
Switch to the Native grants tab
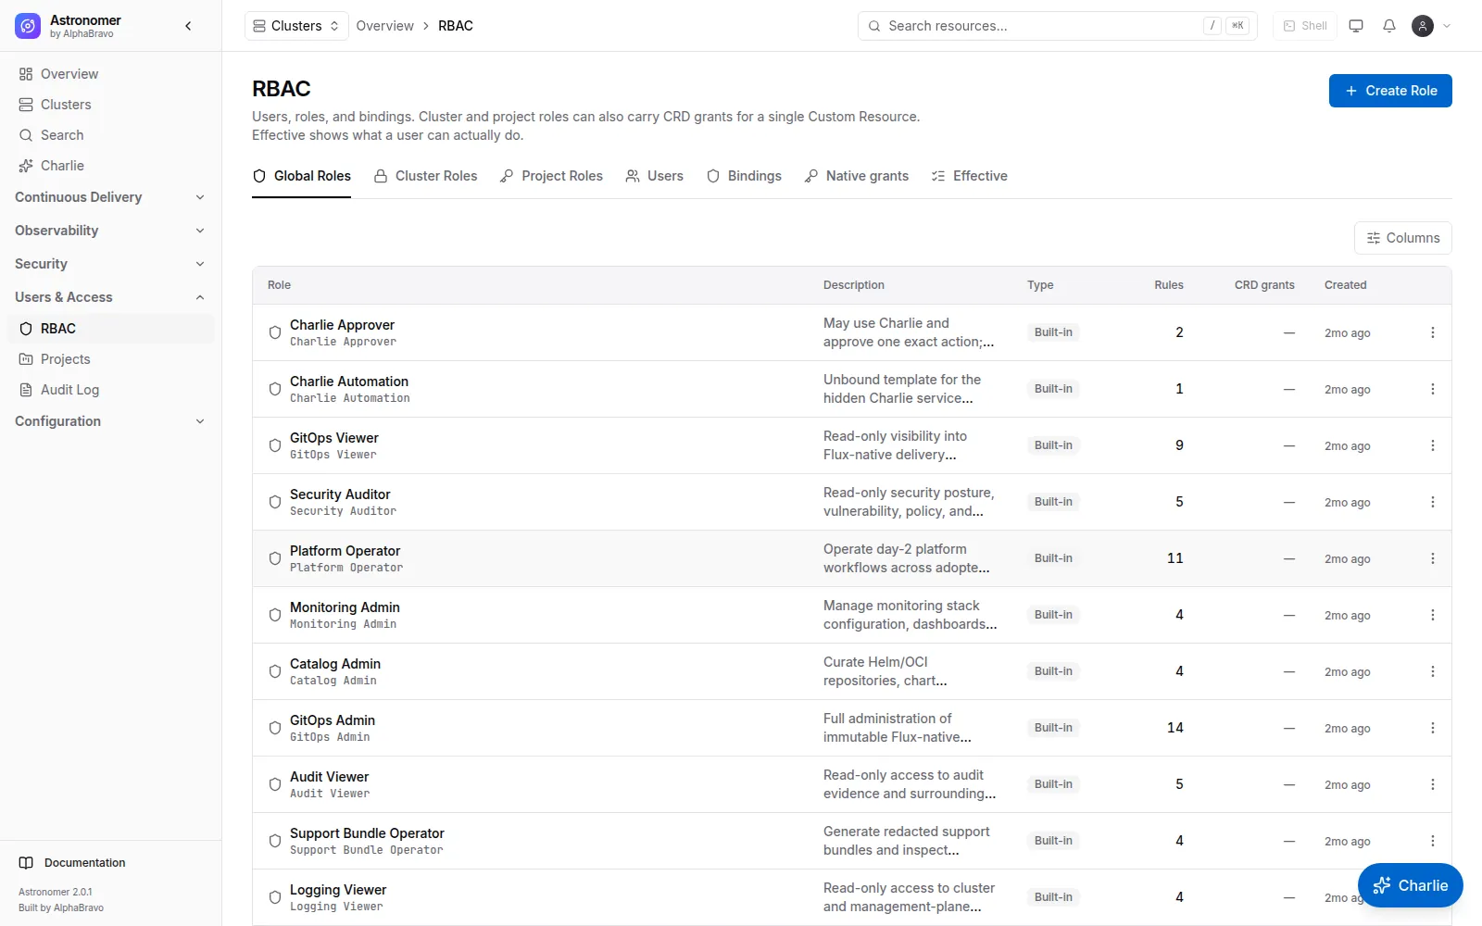coord(857,176)
